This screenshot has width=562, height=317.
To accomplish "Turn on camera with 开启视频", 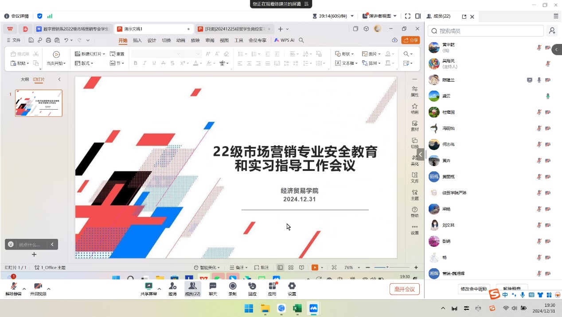I will pos(38,288).
